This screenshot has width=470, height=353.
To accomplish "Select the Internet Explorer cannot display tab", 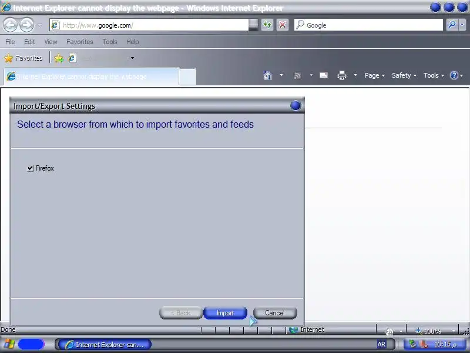I will pyautogui.click(x=91, y=76).
